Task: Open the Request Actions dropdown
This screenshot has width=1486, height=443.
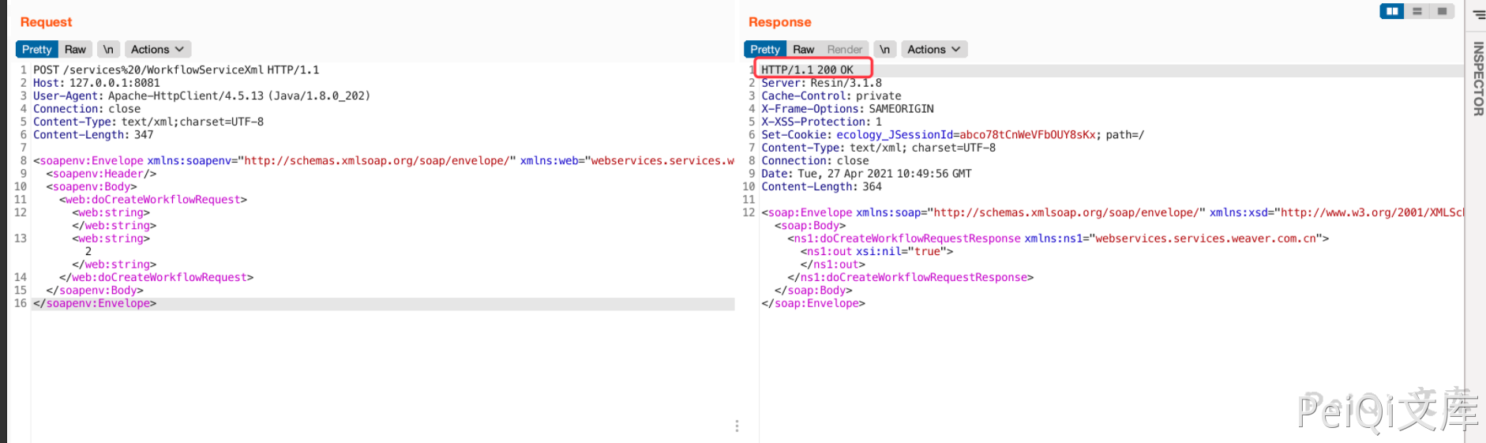Action: [x=157, y=49]
